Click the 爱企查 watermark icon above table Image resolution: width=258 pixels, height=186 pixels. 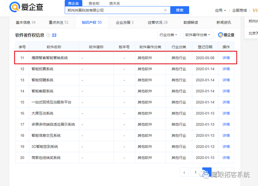(226, 35)
